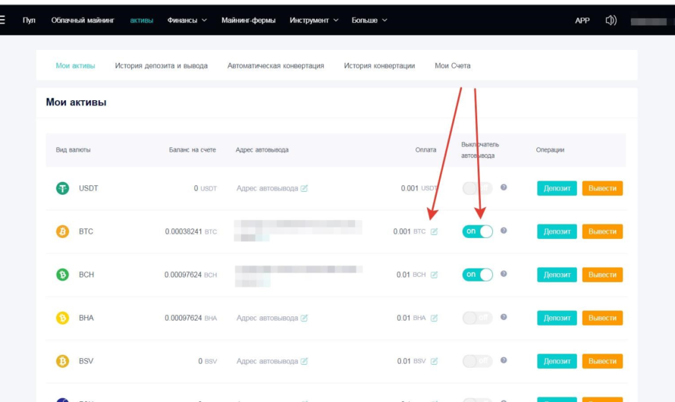Enable USDT auto-withdrawal switch
Screen dimensions: 675x402
477,188
